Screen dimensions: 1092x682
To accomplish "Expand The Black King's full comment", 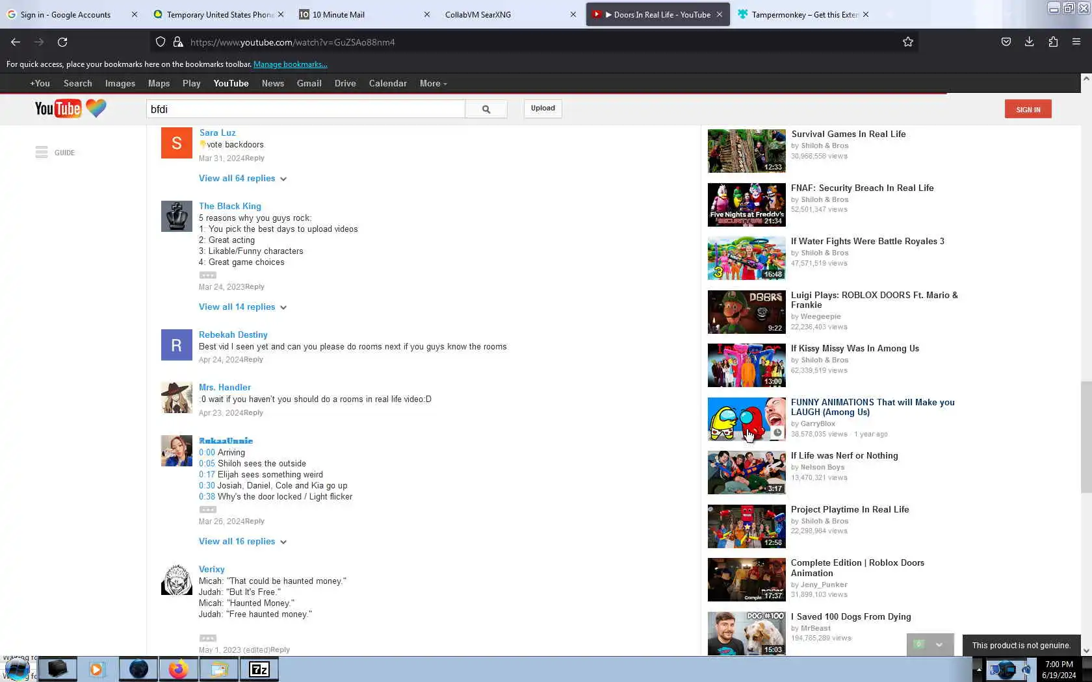I will (207, 275).
